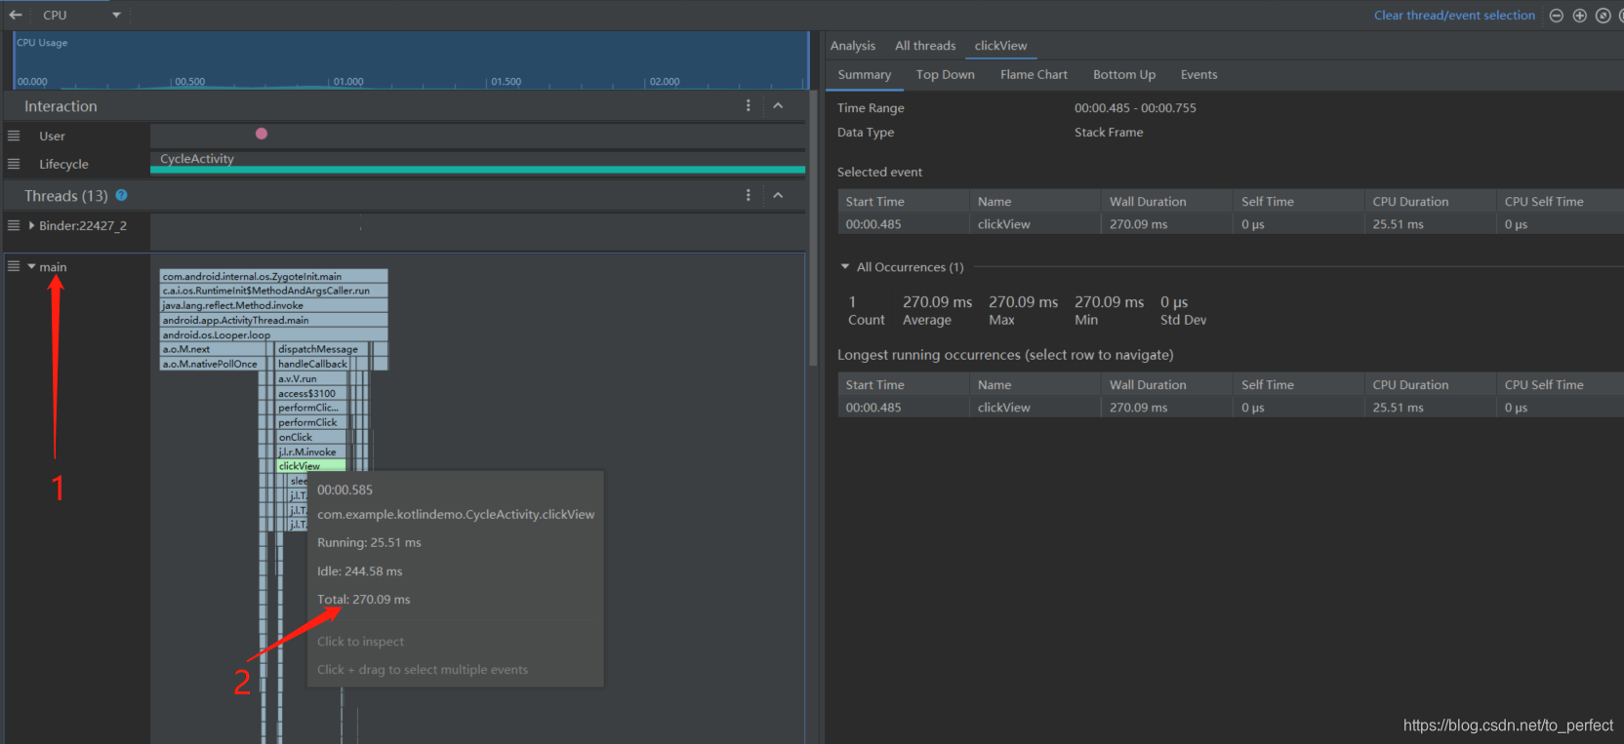Click the left panel vertical scrollbar
Viewport: 1624px width, 744px height.
813,228
